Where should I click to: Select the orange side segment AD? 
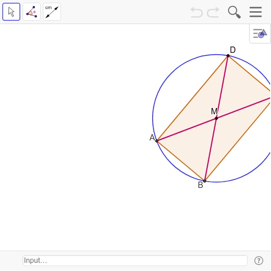click(192, 98)
